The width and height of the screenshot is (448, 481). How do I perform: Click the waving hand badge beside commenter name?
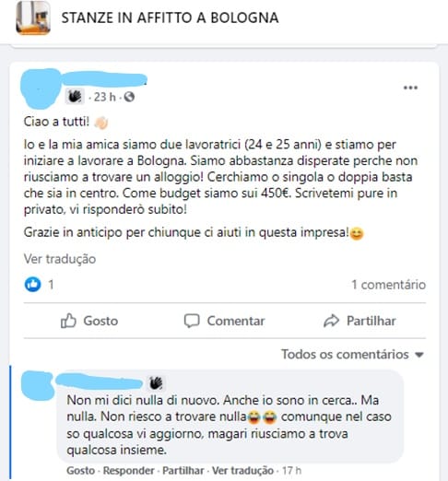156,383
